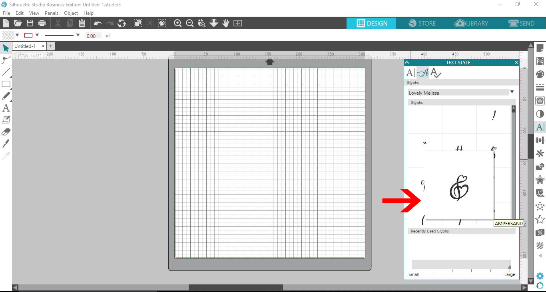Select the Line drawing tool
This screenshot has height=292, width=546.
6,72
